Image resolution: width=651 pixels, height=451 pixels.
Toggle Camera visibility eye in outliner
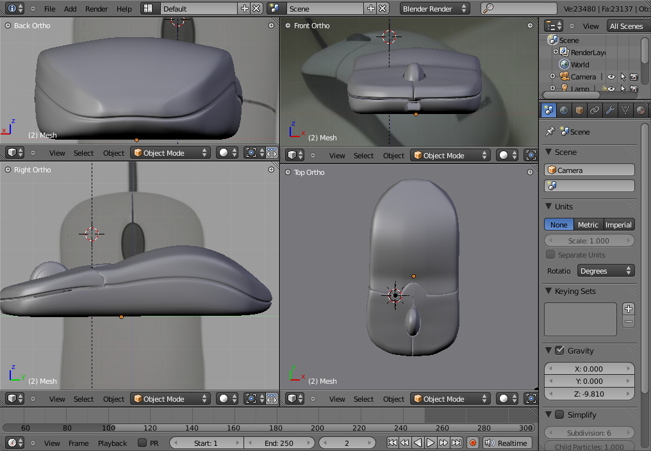coord(611,77)
